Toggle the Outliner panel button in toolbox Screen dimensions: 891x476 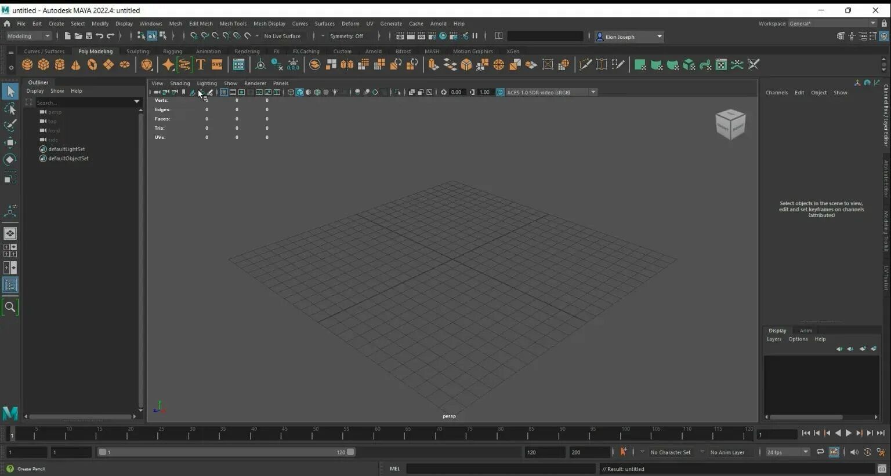[x=10, y=285]
